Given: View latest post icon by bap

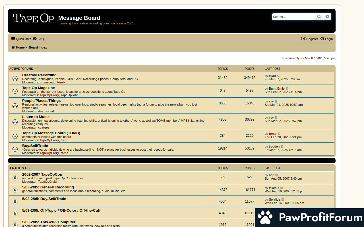Looking at the screenshot, I should click(277, 175).
